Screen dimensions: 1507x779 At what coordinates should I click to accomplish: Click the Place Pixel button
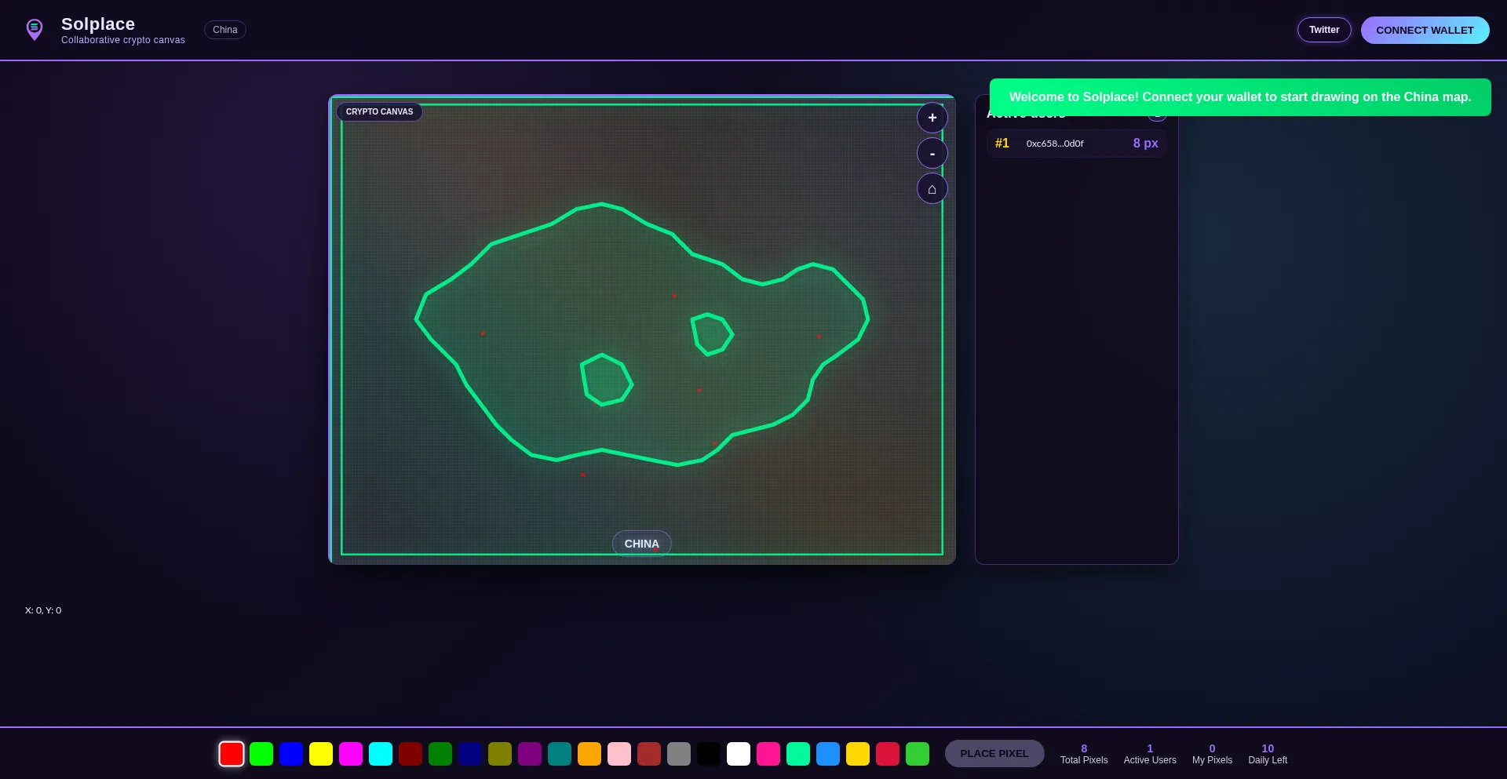pyautogui.click(x=994, y=754)
